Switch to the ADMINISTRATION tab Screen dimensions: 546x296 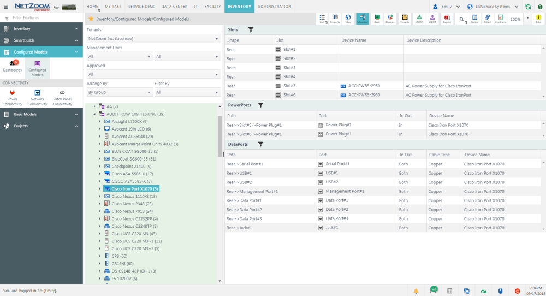pyautogui.click(x=275, y=6)
